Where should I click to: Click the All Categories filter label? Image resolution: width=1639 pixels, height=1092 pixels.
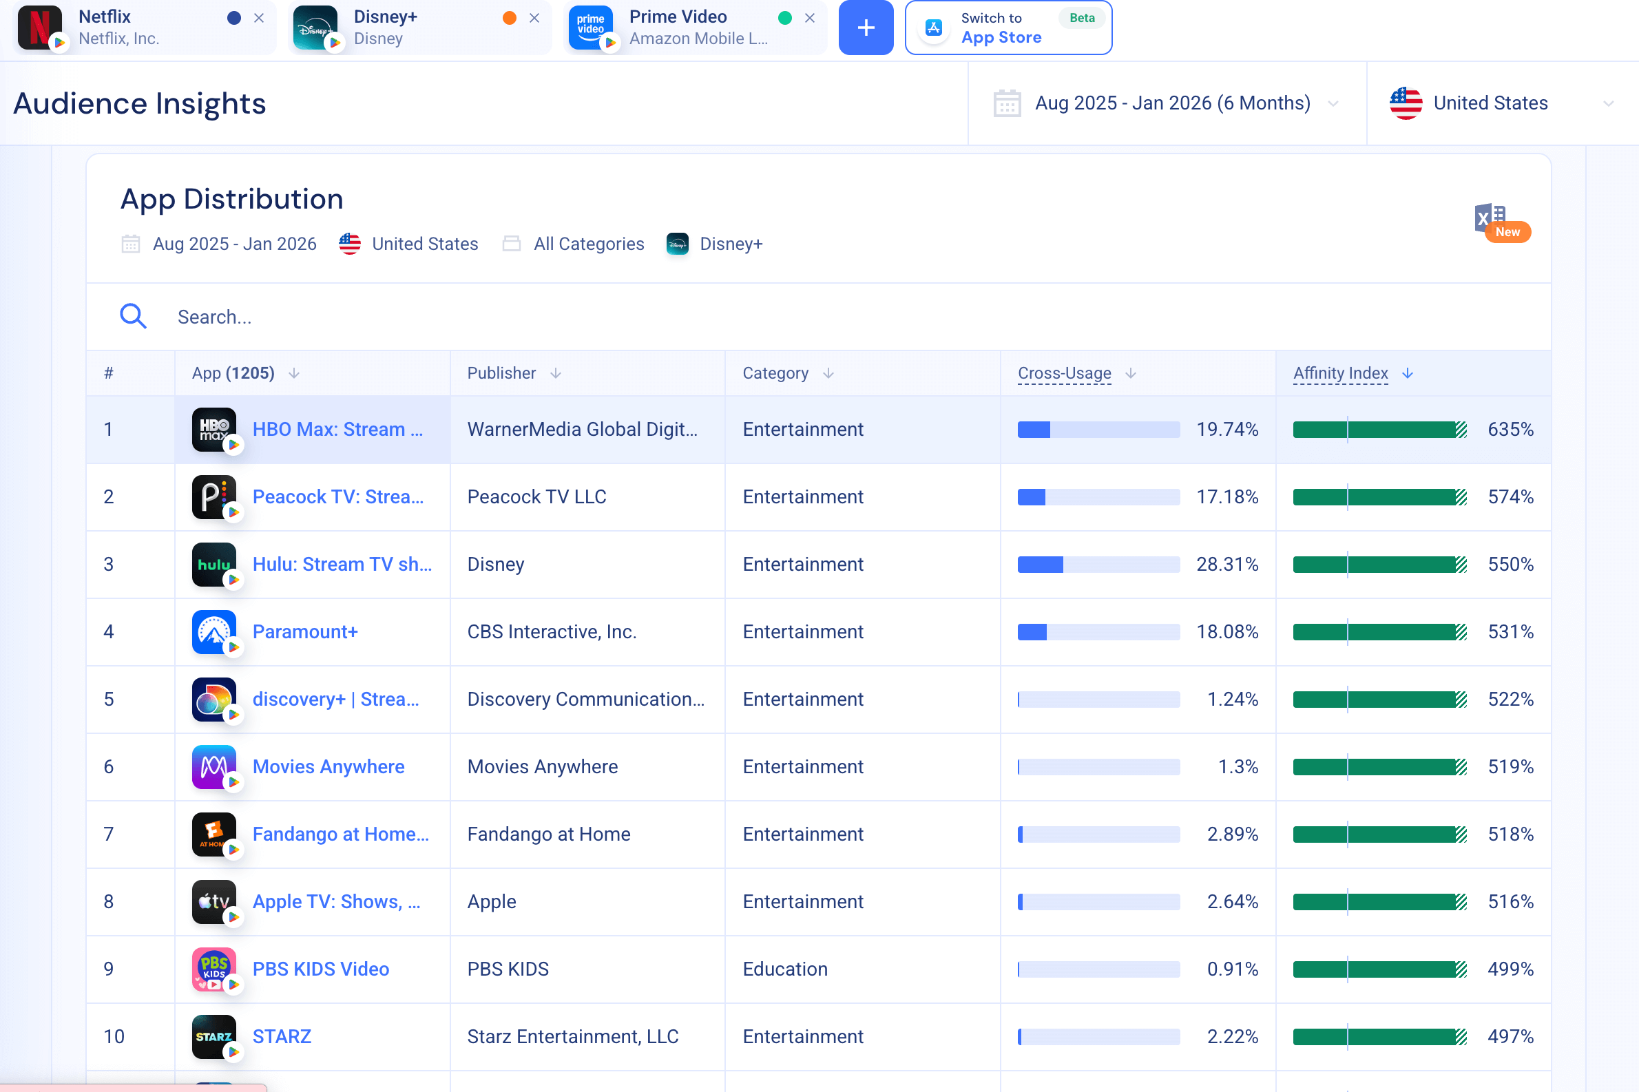[589, 244]
